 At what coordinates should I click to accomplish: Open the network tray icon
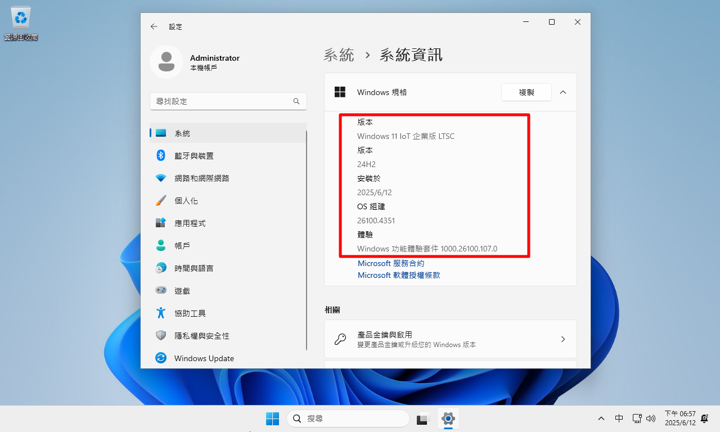(x=637, y=418)
